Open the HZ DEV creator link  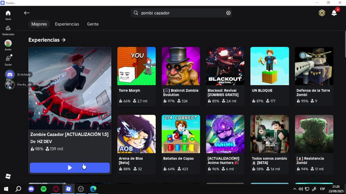[45, 141]
